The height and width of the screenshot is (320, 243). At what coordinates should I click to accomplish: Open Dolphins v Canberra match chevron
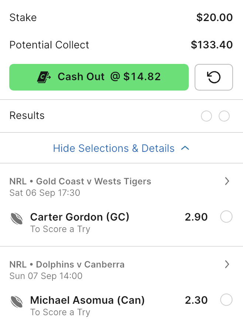227,264
